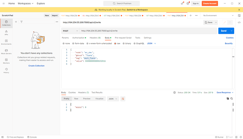Expand the Workspaces dropdown
Image resolution: width=243 pixels, height=139 pixels.
click(x=26, y=4)
